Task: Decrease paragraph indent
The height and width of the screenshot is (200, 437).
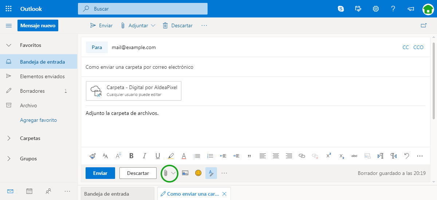Action: click(x=223, y=156)
